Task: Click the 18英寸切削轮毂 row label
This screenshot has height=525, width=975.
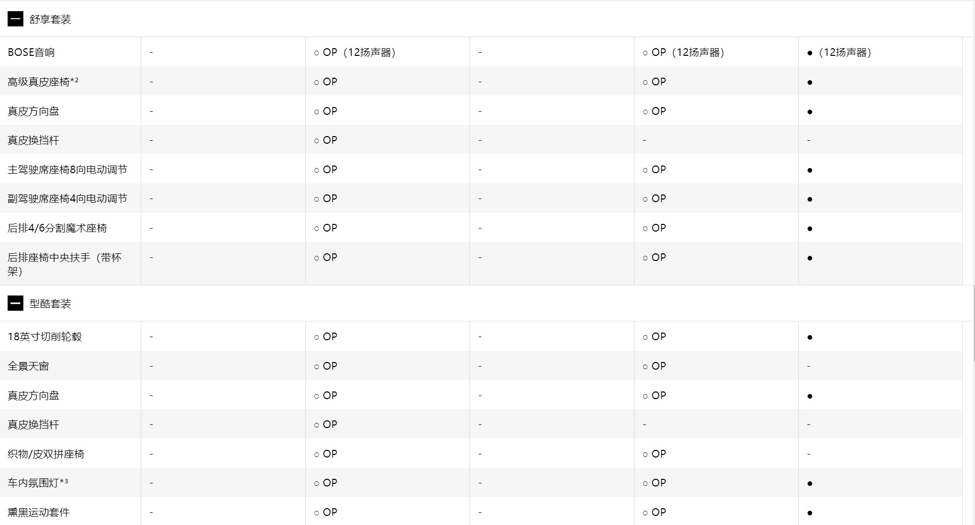Action: pyautogui.click(x=45, y=337)
